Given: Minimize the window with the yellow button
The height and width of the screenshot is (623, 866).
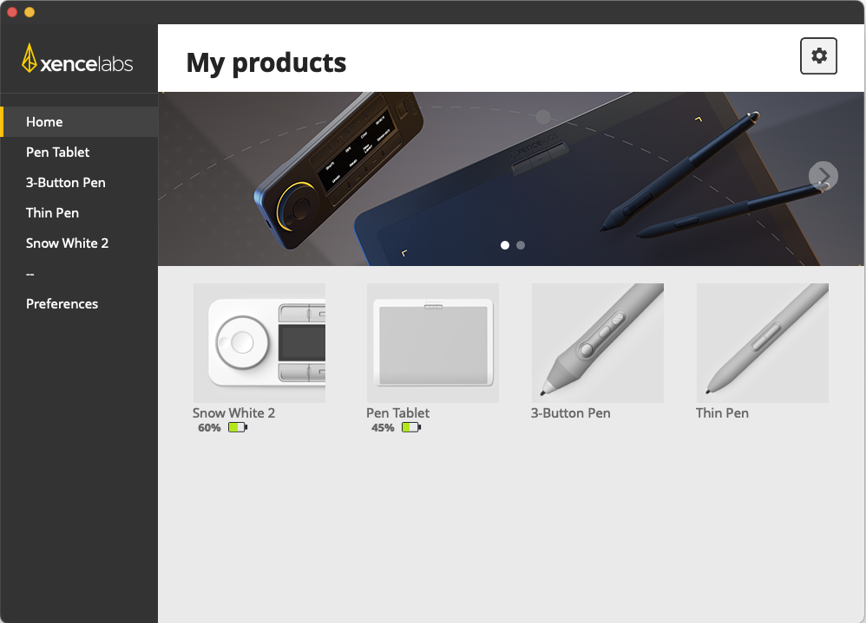Looking at the screenshot, I should 30,12.
